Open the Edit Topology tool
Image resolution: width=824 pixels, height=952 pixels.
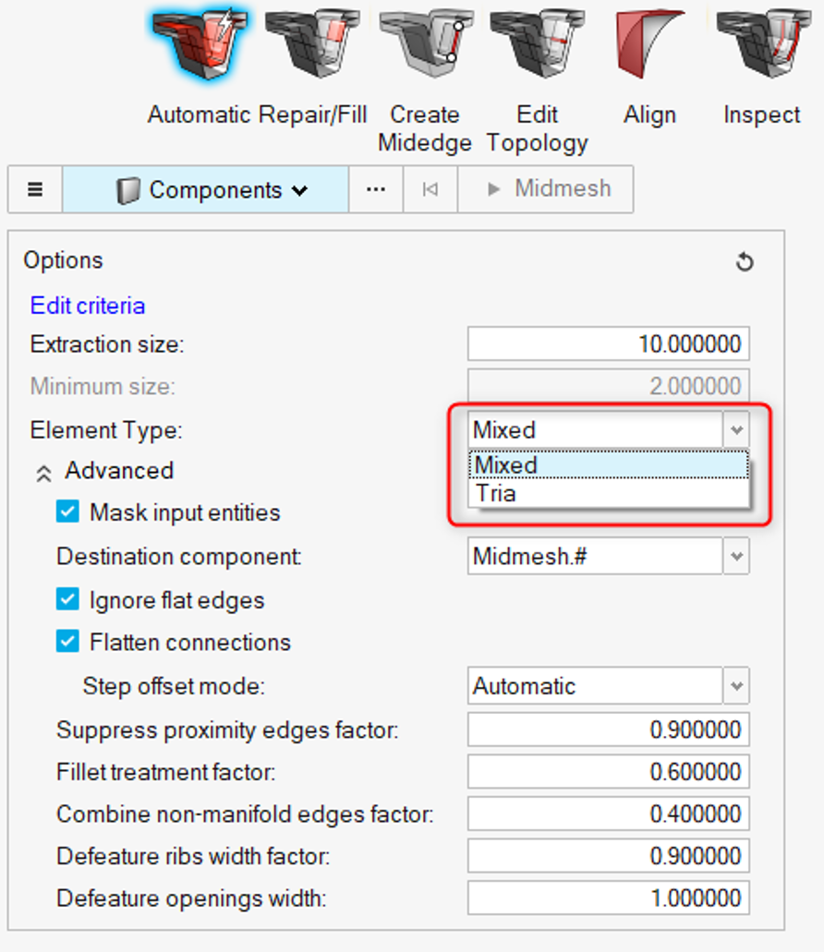click(x=536, y=42)
